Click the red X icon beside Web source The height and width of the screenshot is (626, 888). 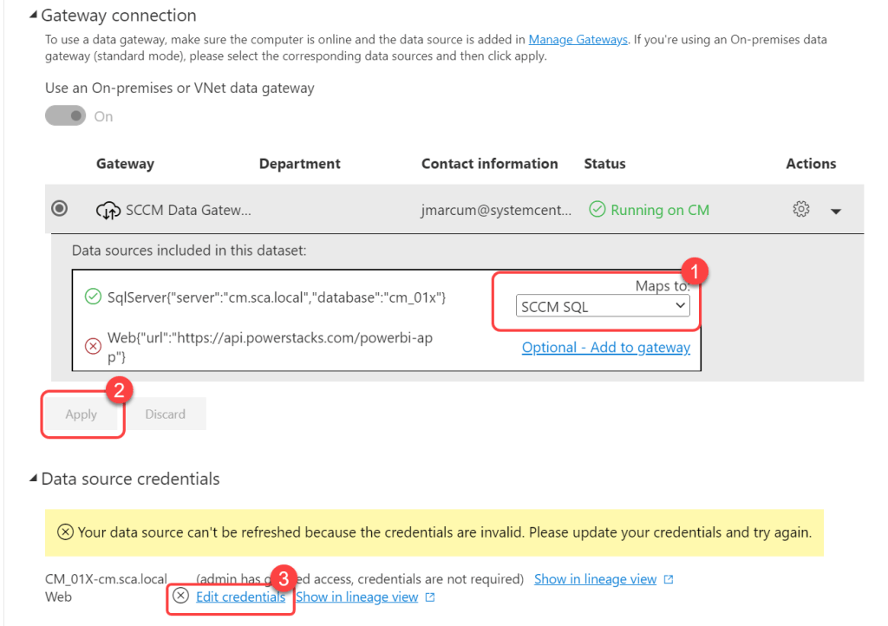click(x=93, y=346)
